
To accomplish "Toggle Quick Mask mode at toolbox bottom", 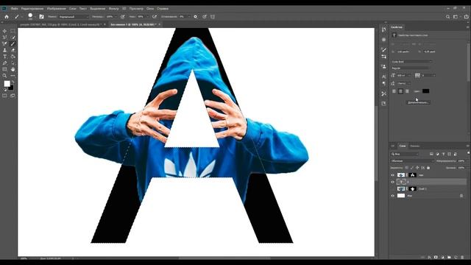I will pos(4,96).
